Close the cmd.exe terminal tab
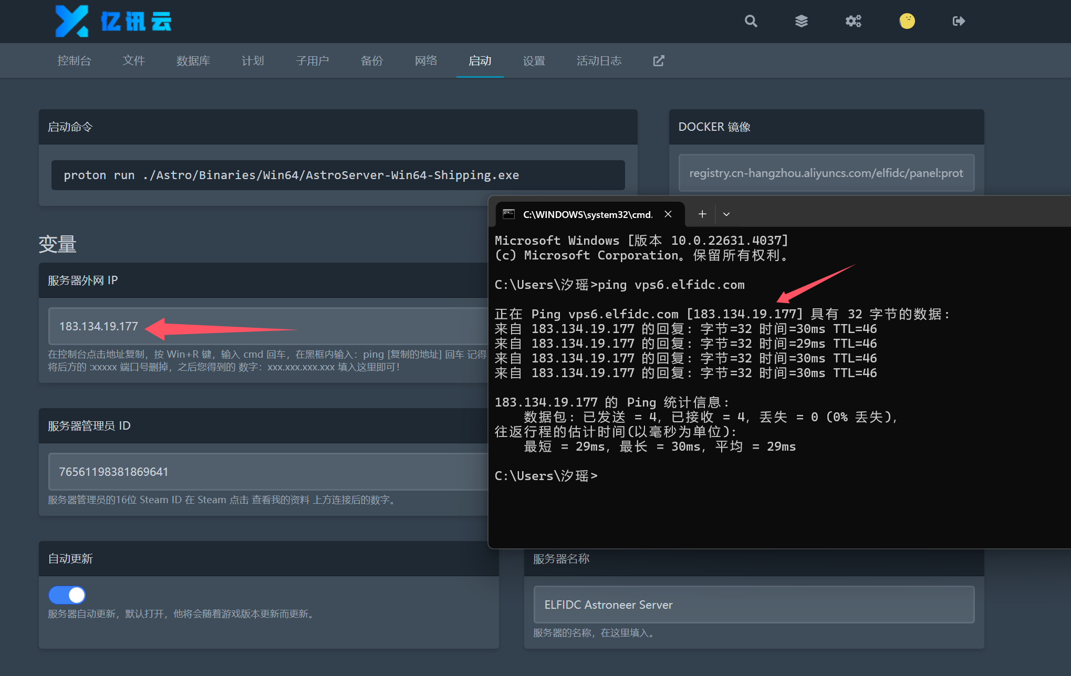This screenshot has width=1071, height=676. click(x=668, y=214)
